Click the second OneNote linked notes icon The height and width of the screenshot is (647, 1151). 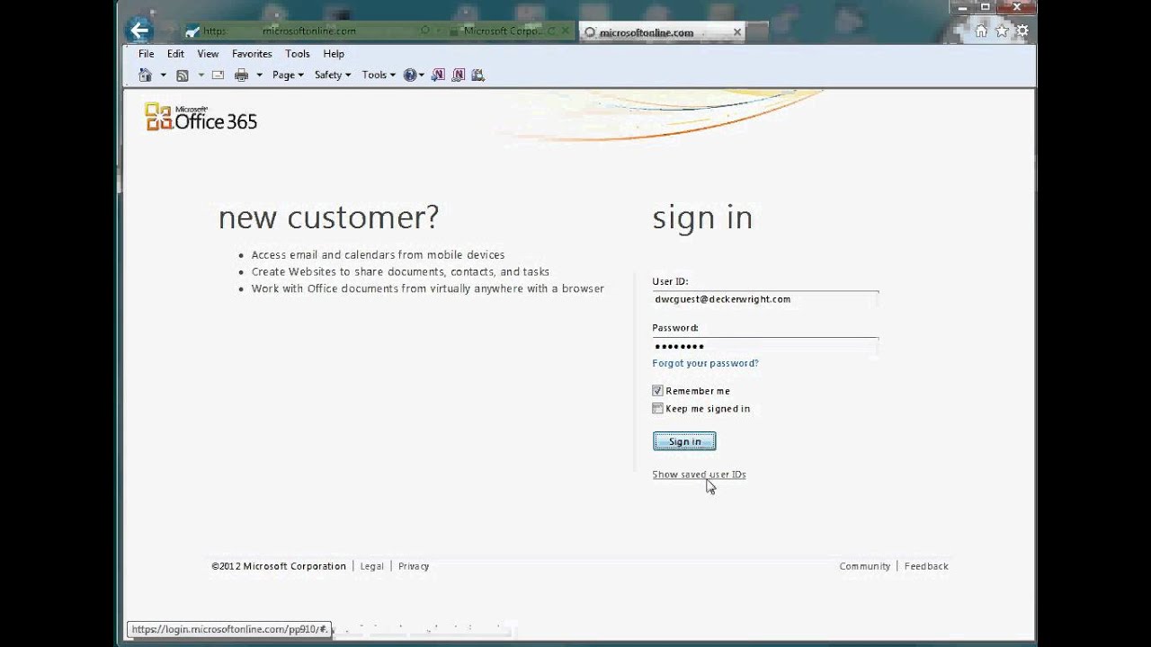(x=458, y=75)
